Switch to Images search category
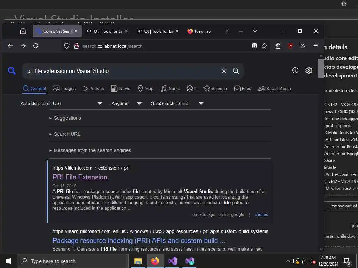The image size is (358, 268). click(x=64, y=89)
